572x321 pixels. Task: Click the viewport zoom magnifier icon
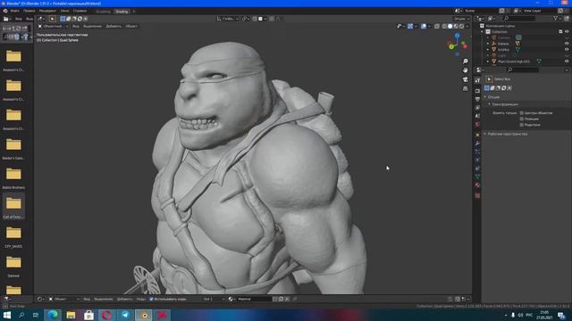pyautogui.click(x=465, y=62)
